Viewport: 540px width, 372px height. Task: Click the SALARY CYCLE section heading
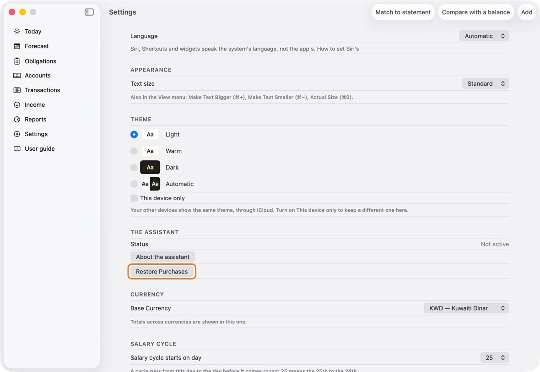tap(153, 344)
